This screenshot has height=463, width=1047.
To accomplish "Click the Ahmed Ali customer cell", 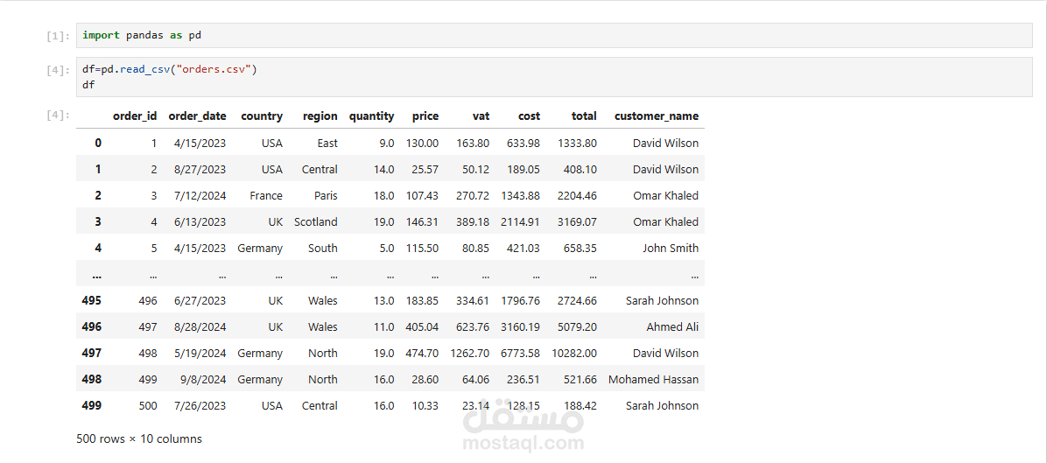I will pos(672,327).
